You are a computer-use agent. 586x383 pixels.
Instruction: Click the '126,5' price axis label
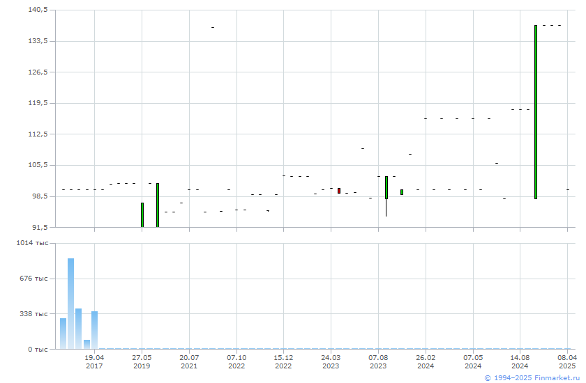pos(38,72)
